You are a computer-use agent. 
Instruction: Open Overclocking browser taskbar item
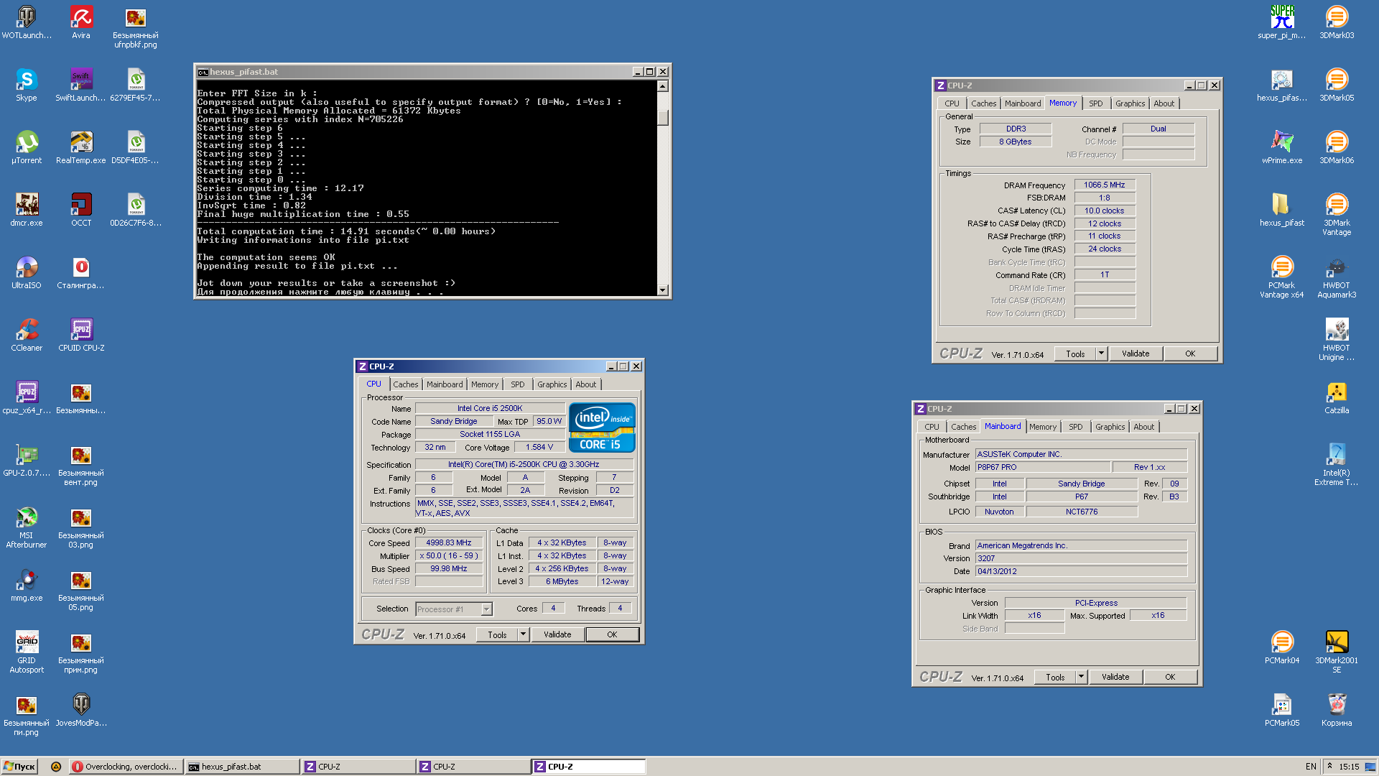(x=126, y=767)
